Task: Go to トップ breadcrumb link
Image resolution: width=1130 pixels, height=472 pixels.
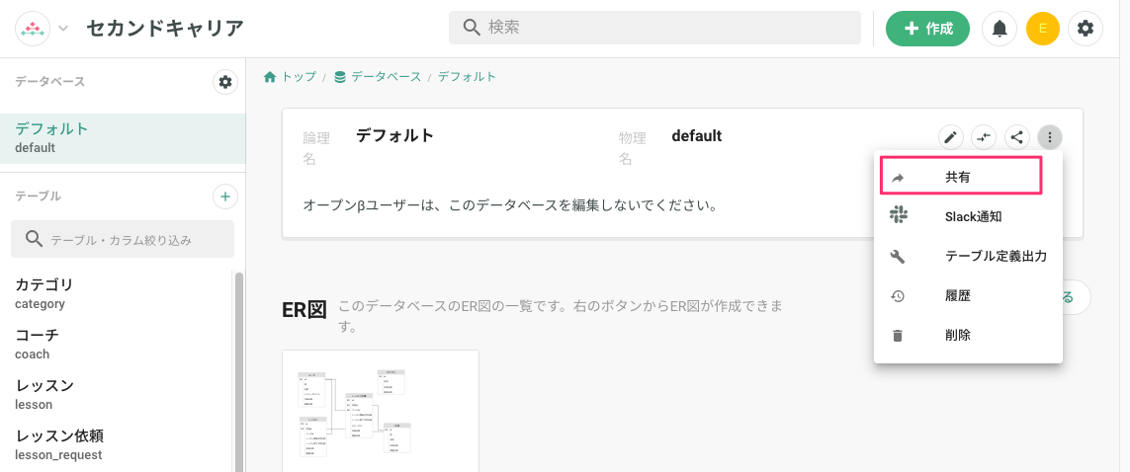Action: coord(299,76)
